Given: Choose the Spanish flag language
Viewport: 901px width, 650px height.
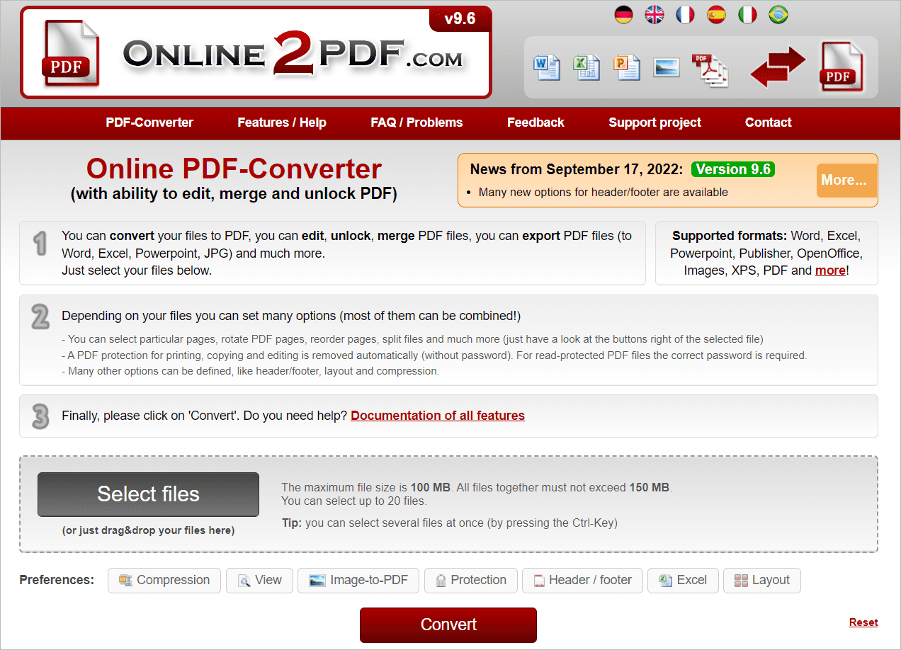Looking at the screenshot, I should (717, 15).
